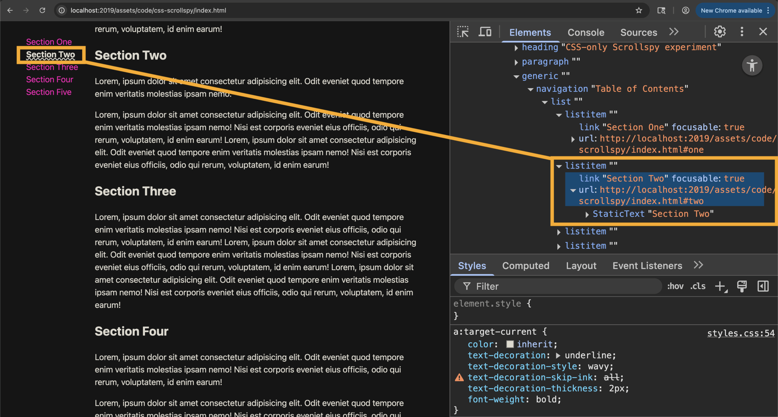Click the element.style rule block
778x417 pixels.
[614, 310]
